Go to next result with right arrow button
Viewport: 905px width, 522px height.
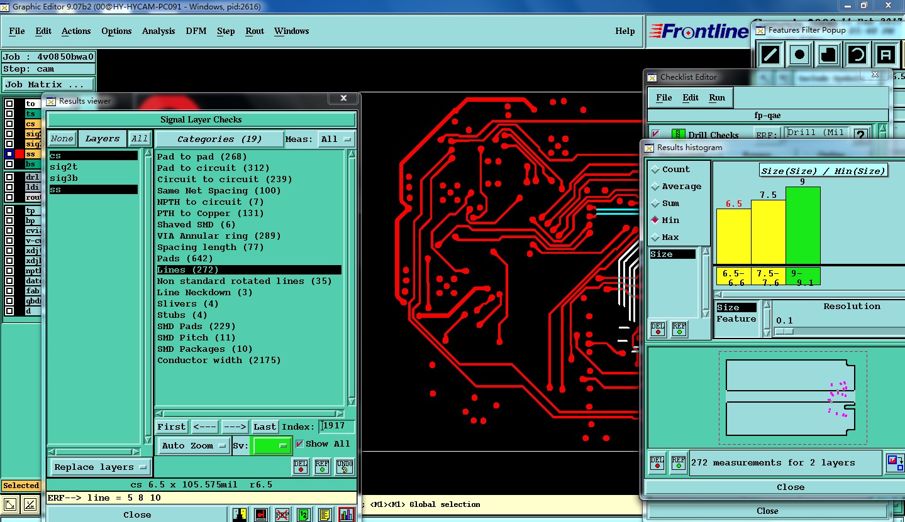tap(235, 427)
